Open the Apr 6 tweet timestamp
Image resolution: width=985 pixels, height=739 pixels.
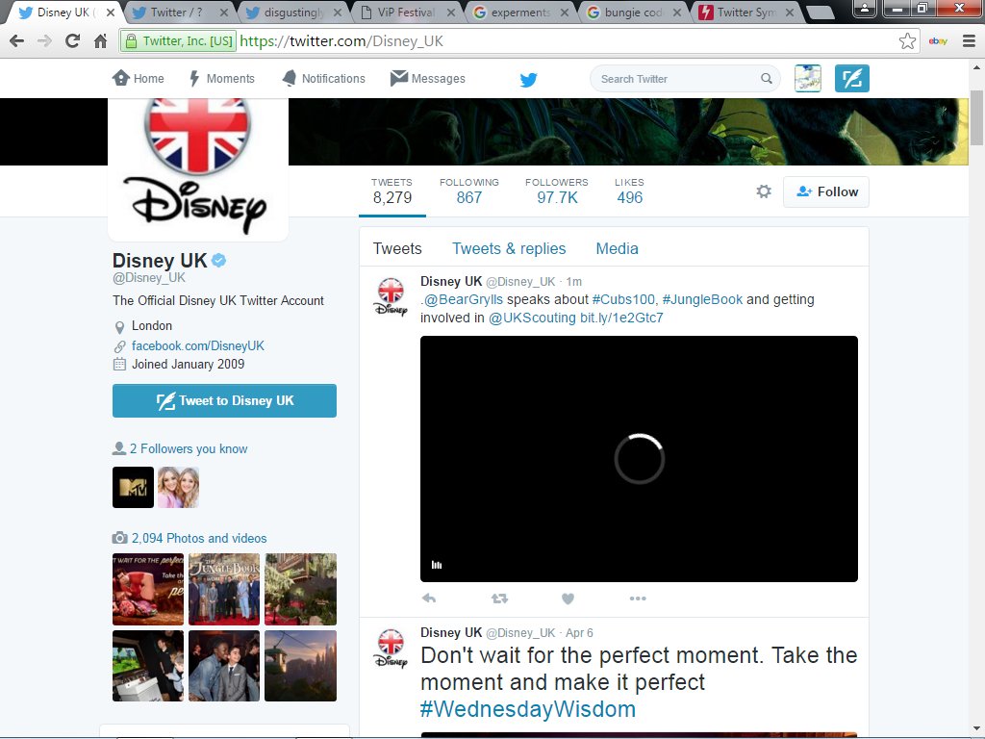[x=579, y=633]
